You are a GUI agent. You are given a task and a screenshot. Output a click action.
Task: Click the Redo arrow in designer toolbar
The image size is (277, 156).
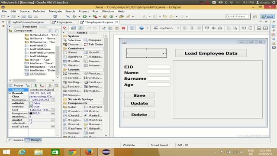click(x=95, y=28)
